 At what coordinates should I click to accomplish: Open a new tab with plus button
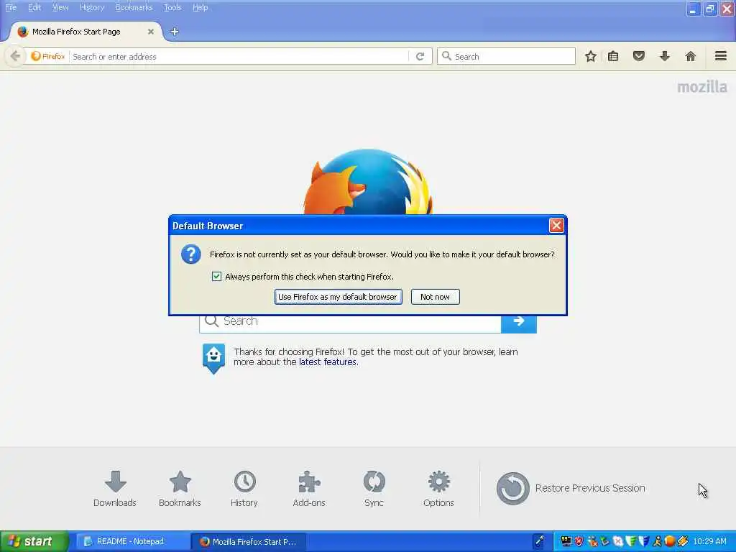point(175,32)
